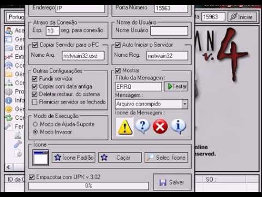
Task: Click the editor icon beside Edi in sidebar
Action: coord(9,48)
